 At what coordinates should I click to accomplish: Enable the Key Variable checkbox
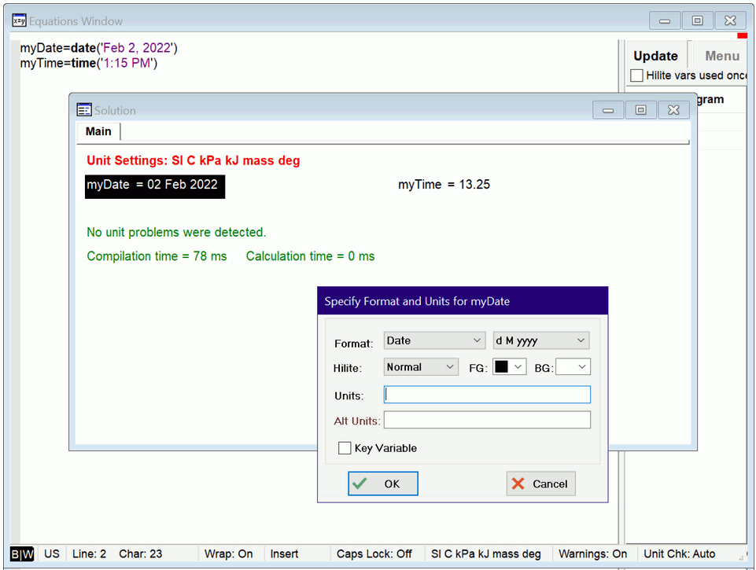[345, 448]
